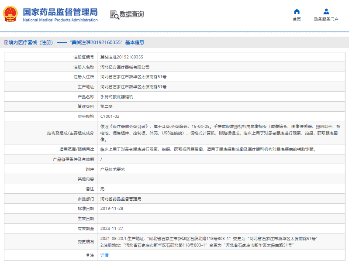This screenshot has width=349, height=264.
Task: Click expiry date 2024-11-27
Action: tap(112, 228)
